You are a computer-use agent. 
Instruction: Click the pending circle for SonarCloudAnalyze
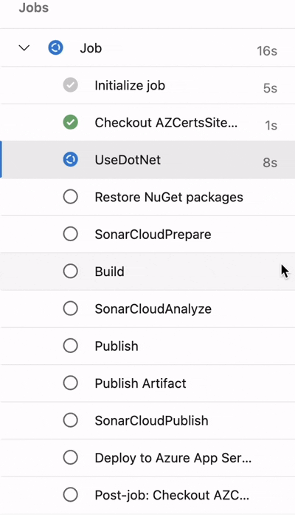tap(70, 309)
